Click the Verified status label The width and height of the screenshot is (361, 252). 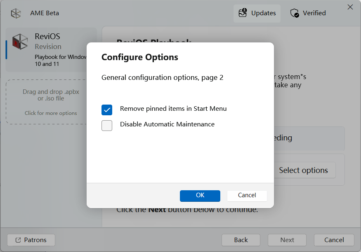314,13
